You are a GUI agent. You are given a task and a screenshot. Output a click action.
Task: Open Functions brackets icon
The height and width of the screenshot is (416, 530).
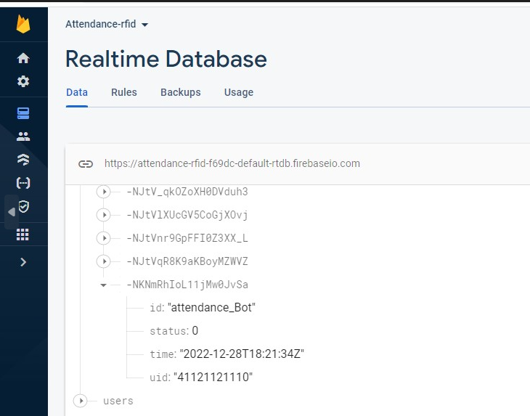pyautogui.click(x=23, y=183)
